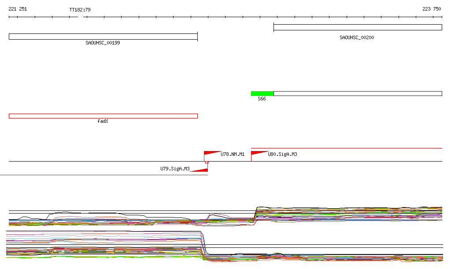Viewport: 451px width, 269px height.
Task: Click the S66 text label
Action: pyautogui.click(x=262, y=99)
